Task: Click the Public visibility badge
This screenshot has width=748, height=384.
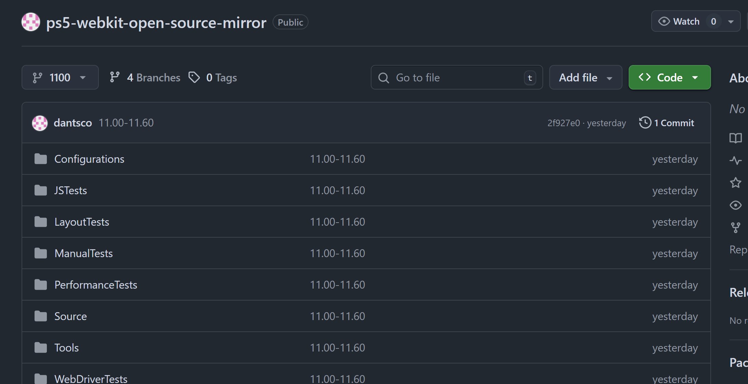Action: coord(290,22)
